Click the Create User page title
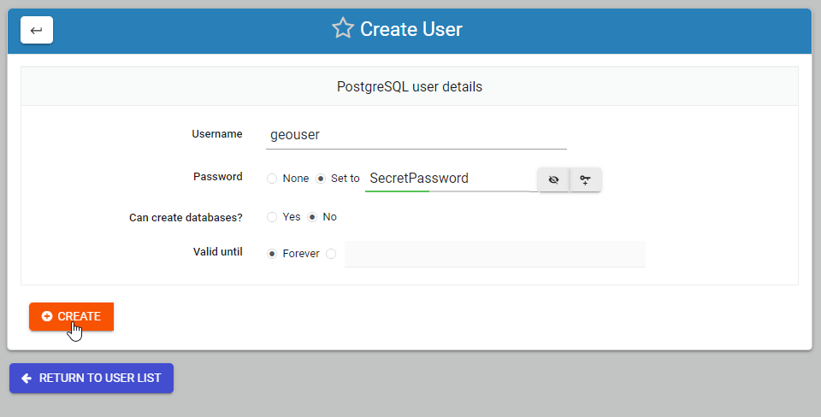This screenshot has width=821, height=417. (x=410, y=29)
